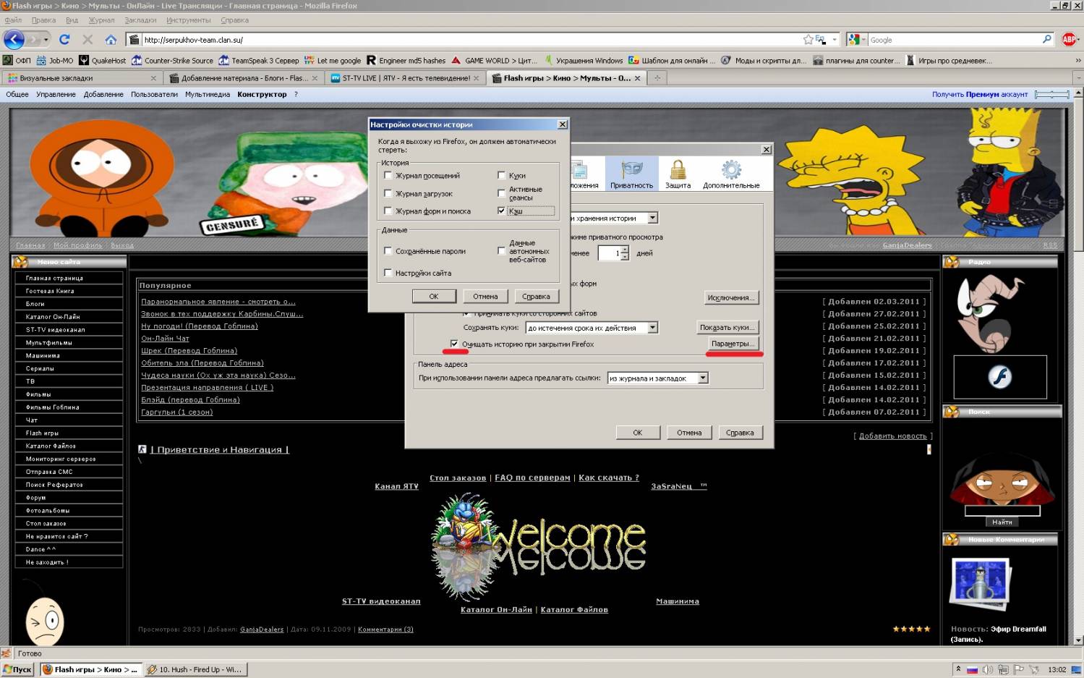Click Отмена in the history clearing dialog

coord(485,296)
